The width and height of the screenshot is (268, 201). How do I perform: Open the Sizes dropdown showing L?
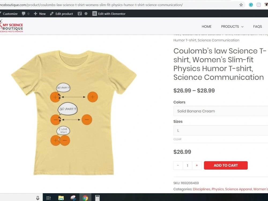(x=221, y=131)
